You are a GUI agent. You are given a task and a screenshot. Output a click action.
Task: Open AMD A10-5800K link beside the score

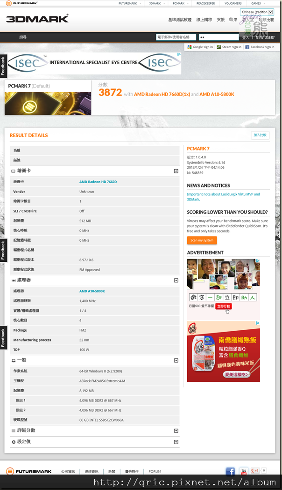point(217,94)
